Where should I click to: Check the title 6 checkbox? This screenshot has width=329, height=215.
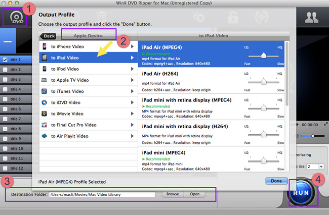(x=5, y=109)
